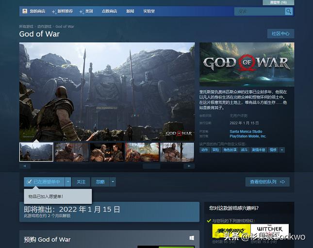The height and width of the screenshot is (248, 313).
Task: Click the 所有游戏 breadcrumb link
Action: 26,26
